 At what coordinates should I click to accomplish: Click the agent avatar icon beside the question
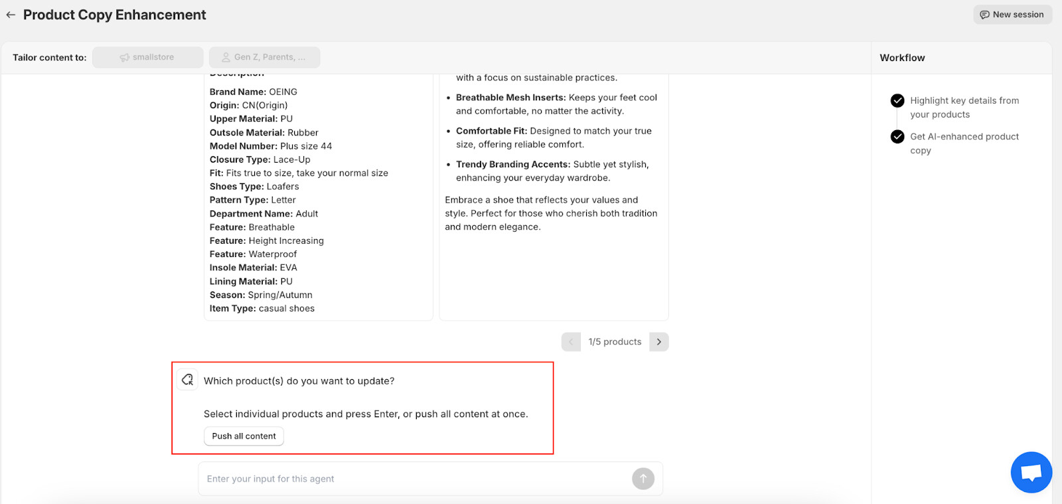(x=188, y=380)
